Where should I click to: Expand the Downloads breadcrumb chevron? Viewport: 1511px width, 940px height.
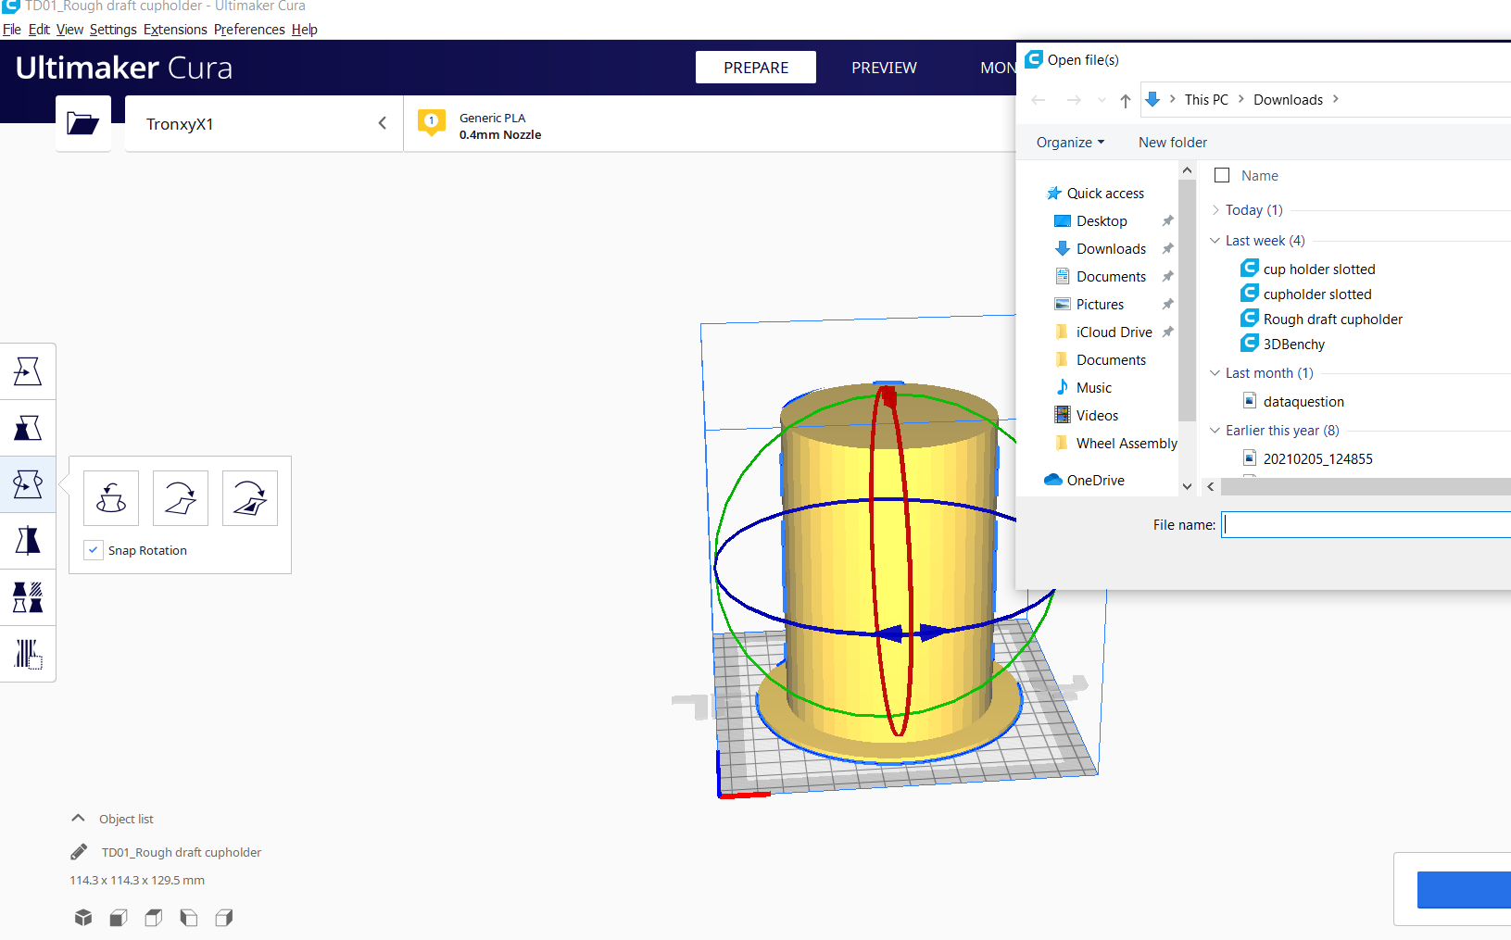(x=1336, y=99)
